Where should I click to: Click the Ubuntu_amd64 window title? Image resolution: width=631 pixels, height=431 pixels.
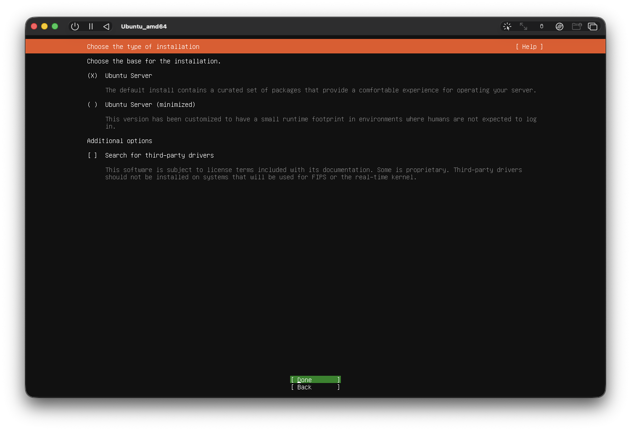144,26
